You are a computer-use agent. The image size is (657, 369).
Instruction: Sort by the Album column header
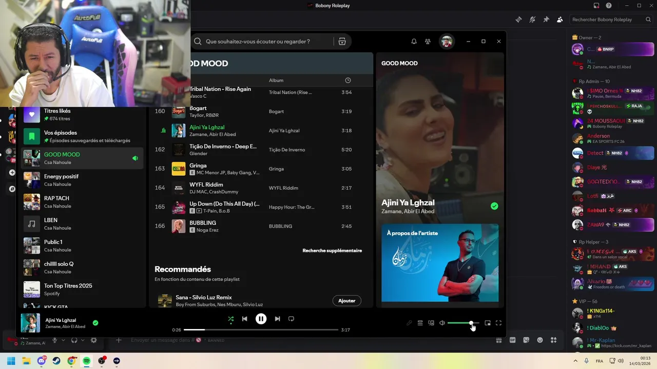pos(276,80)
